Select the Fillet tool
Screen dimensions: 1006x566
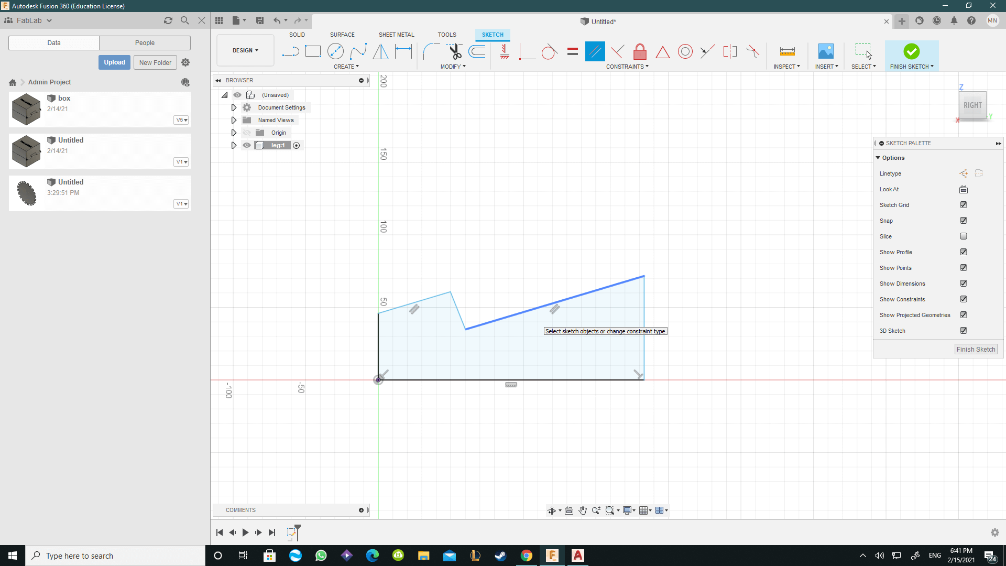(x=431, y=51)
